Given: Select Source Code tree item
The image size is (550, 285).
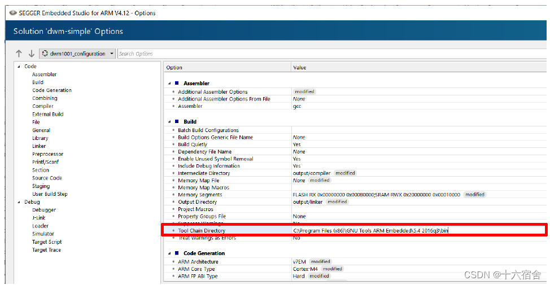Looking at the screenshot, I should (47, 178).
